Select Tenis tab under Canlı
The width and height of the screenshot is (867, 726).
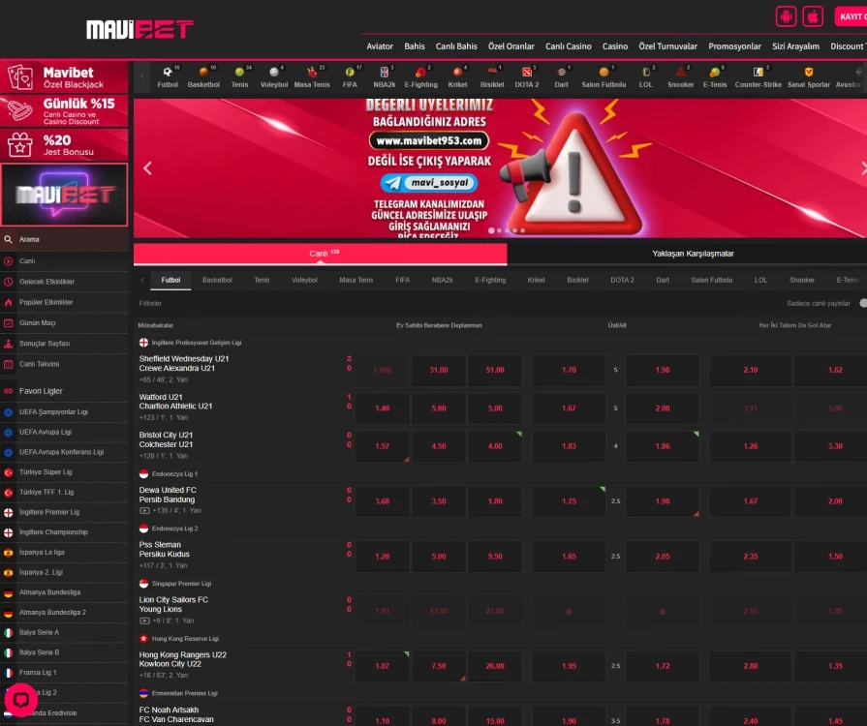(262, 280)
